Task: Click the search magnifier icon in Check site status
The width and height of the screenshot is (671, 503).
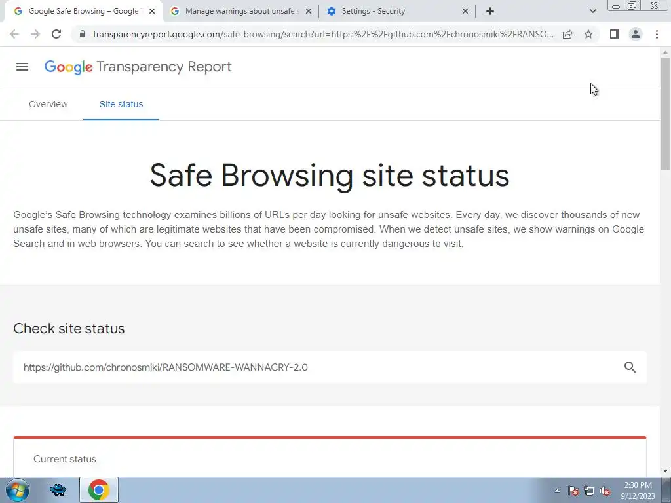Action: click(630, 367)
